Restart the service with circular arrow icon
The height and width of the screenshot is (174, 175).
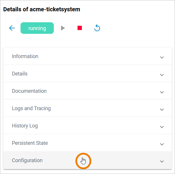pos(97,28)
